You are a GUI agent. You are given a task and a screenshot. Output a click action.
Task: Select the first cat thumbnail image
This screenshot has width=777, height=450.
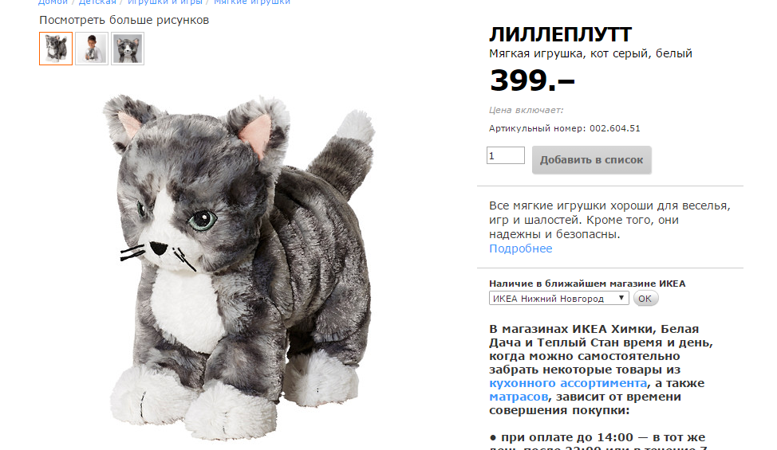point(56,49)
